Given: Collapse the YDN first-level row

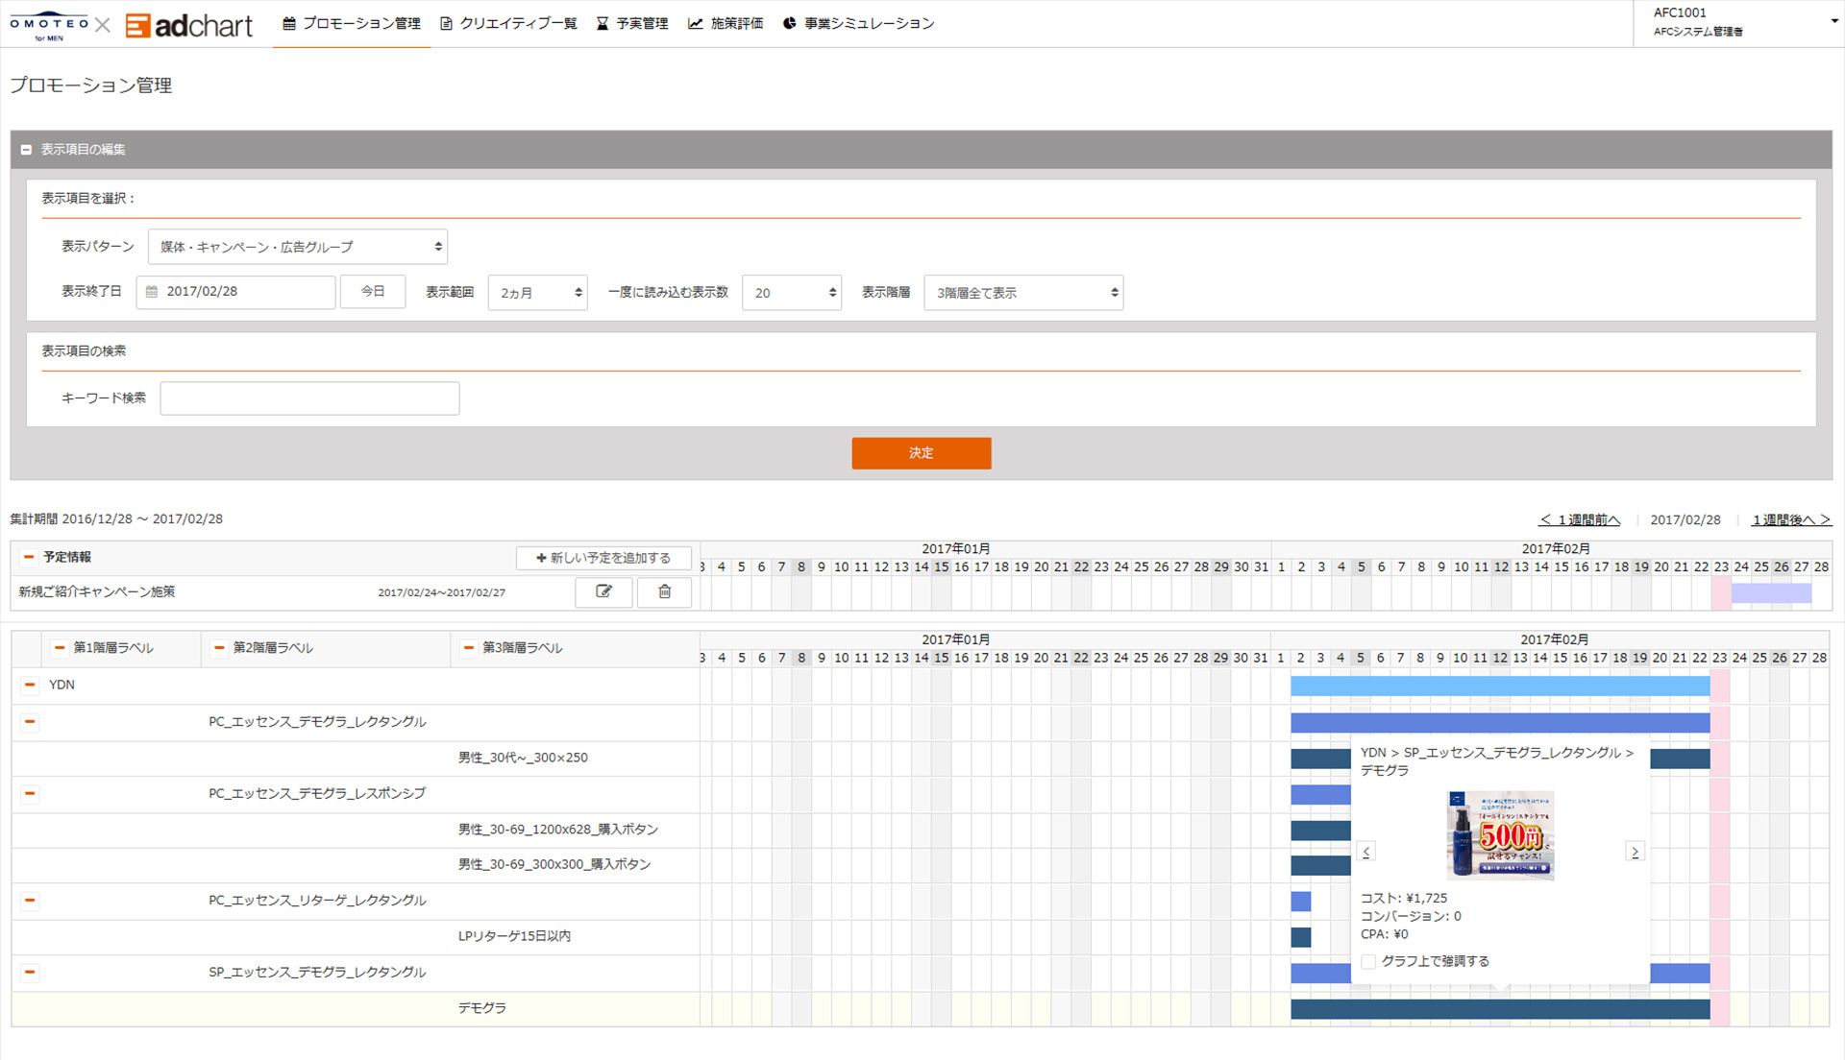Looking at the screenshot, I should 30,685.
